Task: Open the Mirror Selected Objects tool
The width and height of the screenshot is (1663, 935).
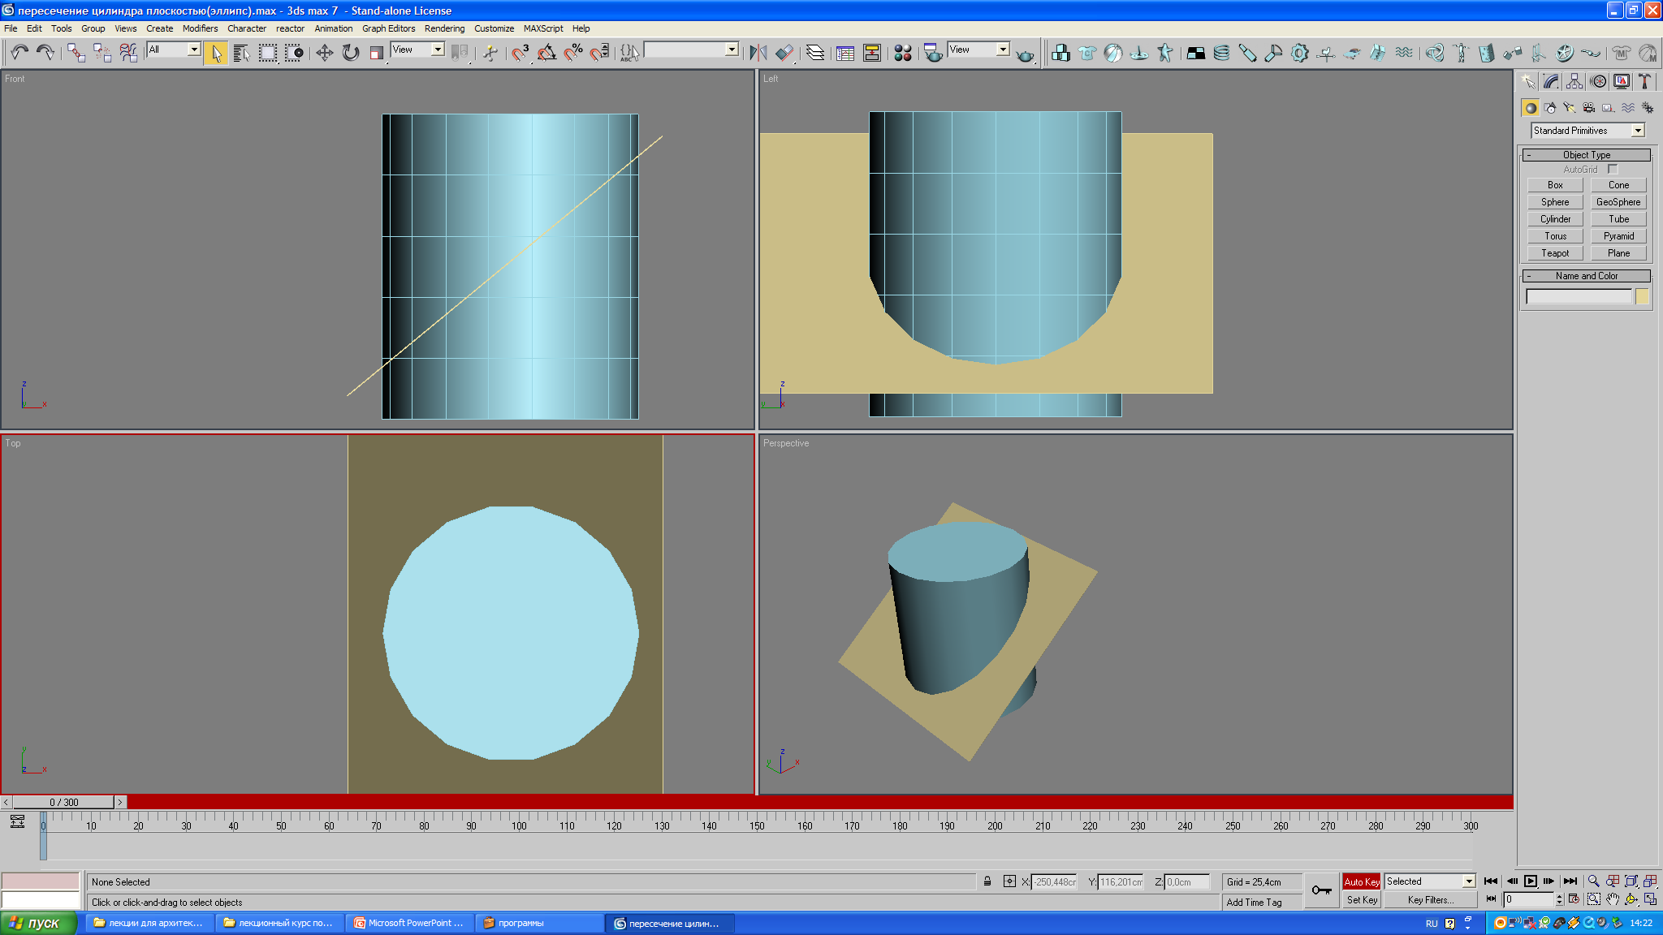Action: coord(758,53)
